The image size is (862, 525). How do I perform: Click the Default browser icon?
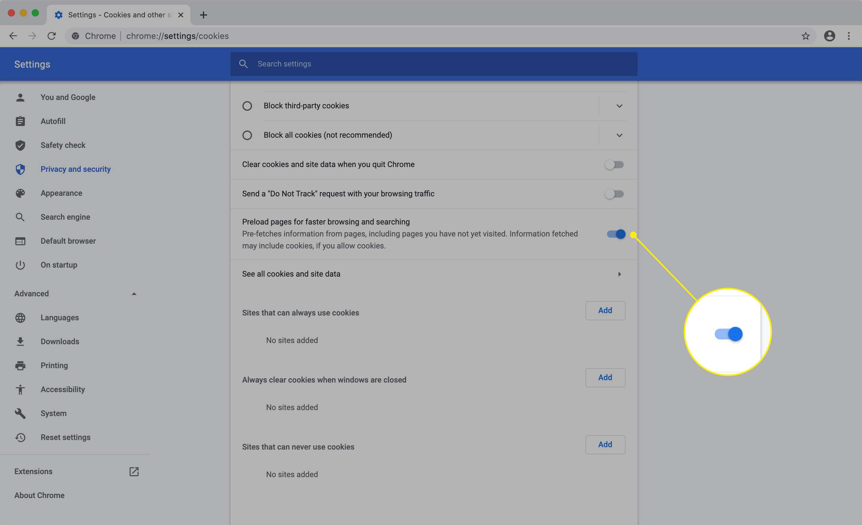coord(21,241)
